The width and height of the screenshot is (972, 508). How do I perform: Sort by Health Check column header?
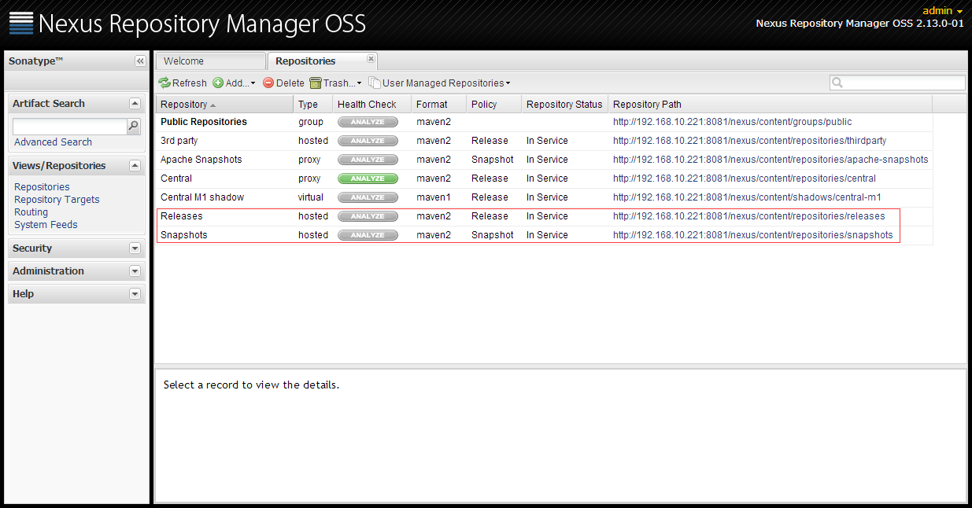coord(371,104)
